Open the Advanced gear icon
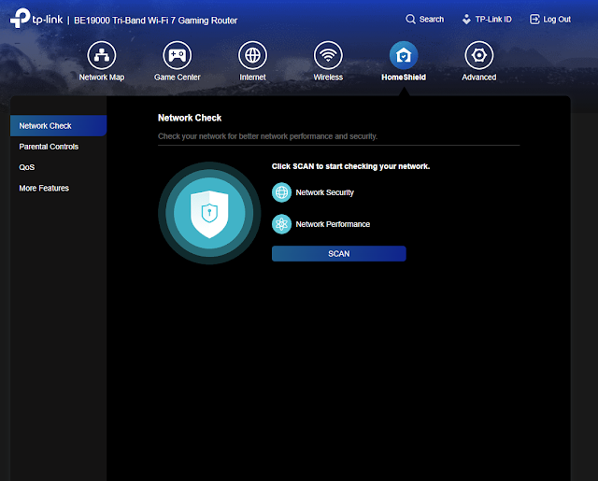Viewport: 598px width, 481px height. pyautogui.click(x=478, y=54)
